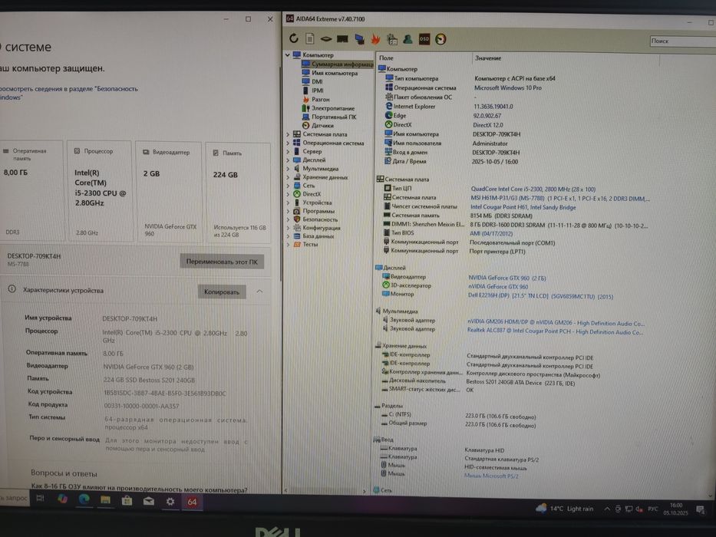Open the monitor diagnostics toolbar icon in AIDA64
This screenshot has height=537, width=716.
coord(359,39)
